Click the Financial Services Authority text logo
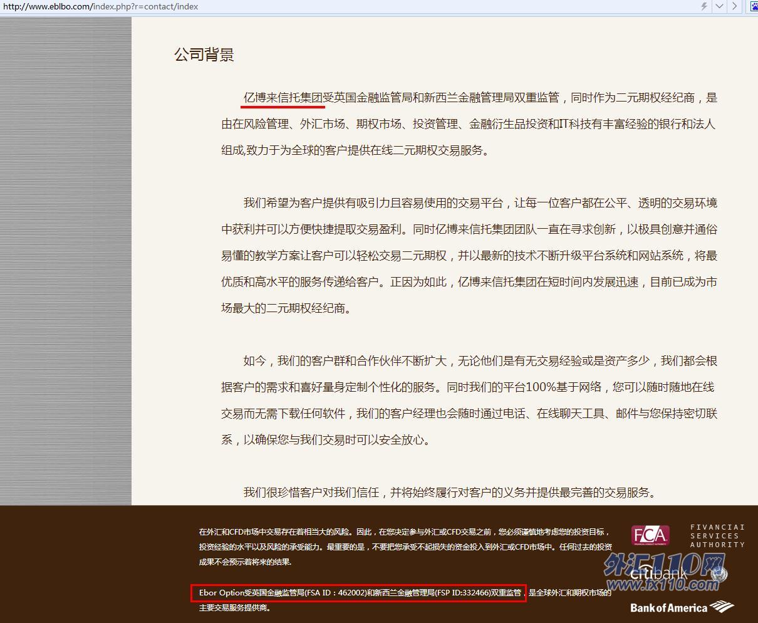Screen dimensions: 758x623 [x=717, y=535]
